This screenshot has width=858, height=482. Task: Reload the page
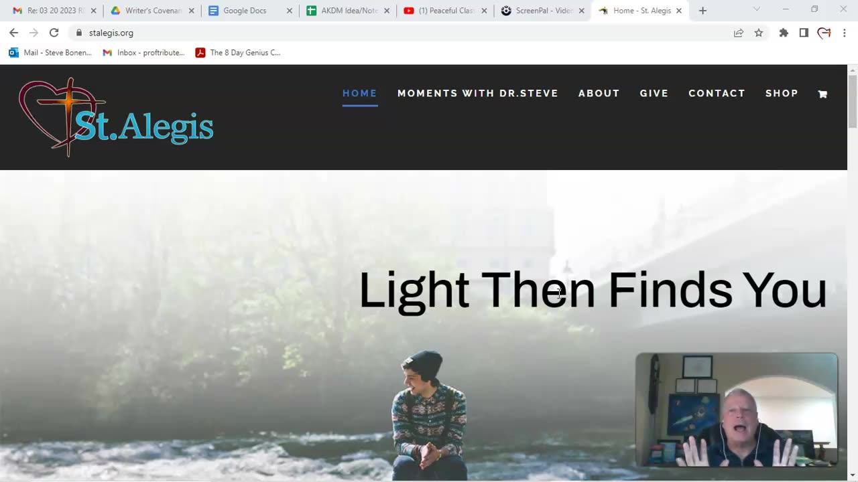tap(54, 33)
